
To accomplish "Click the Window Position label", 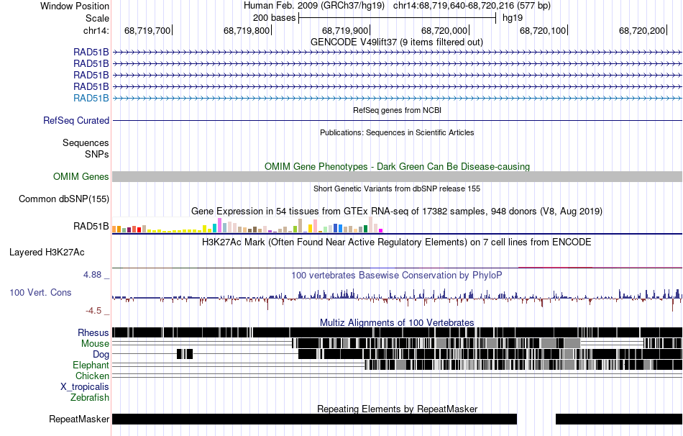I will point(75,6).
